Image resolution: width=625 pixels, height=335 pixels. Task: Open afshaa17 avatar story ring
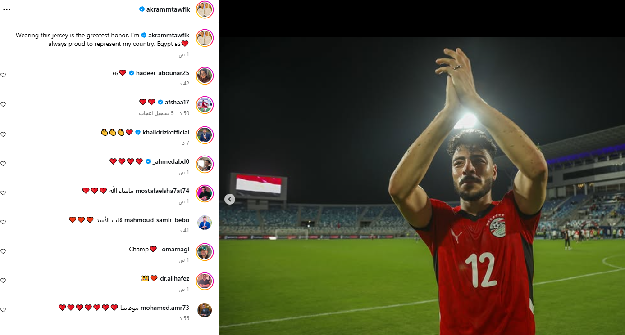205,105
